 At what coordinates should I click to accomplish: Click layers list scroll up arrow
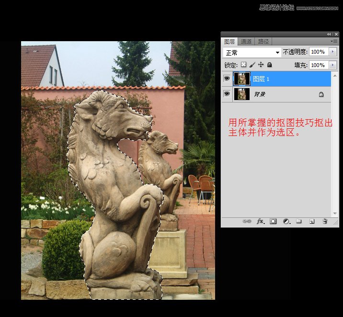(x=335, y=76)
